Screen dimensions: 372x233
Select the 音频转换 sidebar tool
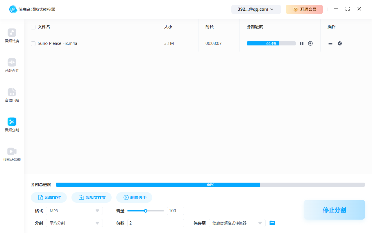click(12, 36)
